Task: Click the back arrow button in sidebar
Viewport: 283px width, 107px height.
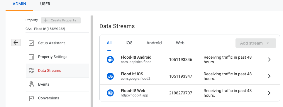Action: click(x=16, y=43)
